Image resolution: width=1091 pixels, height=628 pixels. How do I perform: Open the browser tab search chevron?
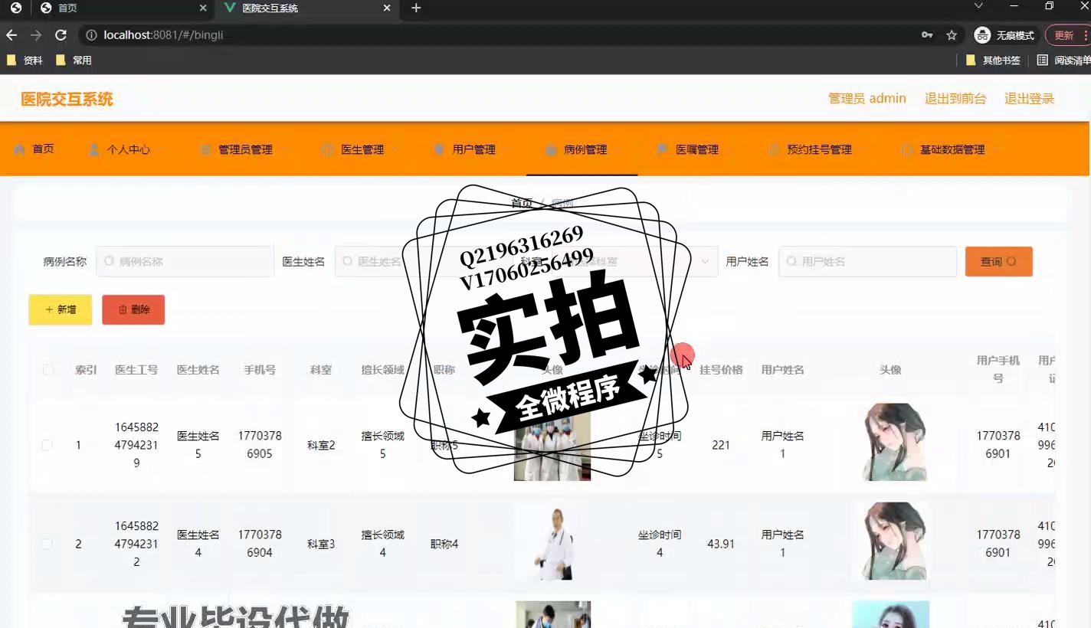pyautogui.click(x=978, y=6)
